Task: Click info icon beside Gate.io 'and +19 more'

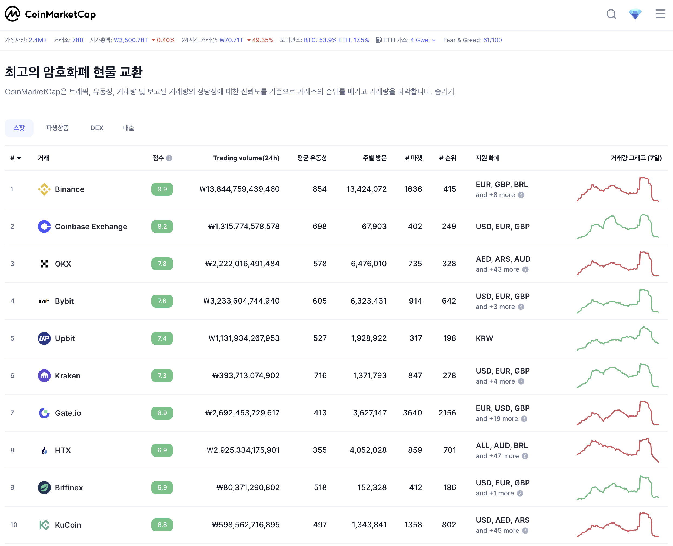Action: point(524,419)
